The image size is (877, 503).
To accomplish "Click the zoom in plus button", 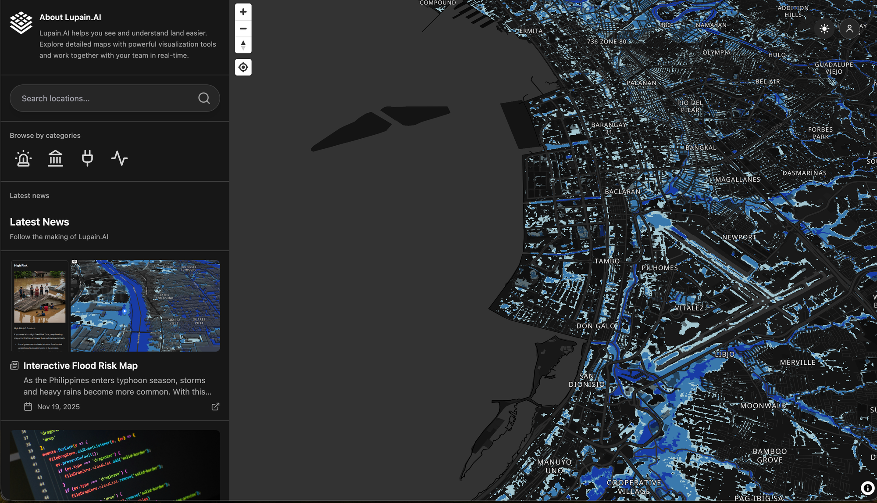I will coord(243,12).
